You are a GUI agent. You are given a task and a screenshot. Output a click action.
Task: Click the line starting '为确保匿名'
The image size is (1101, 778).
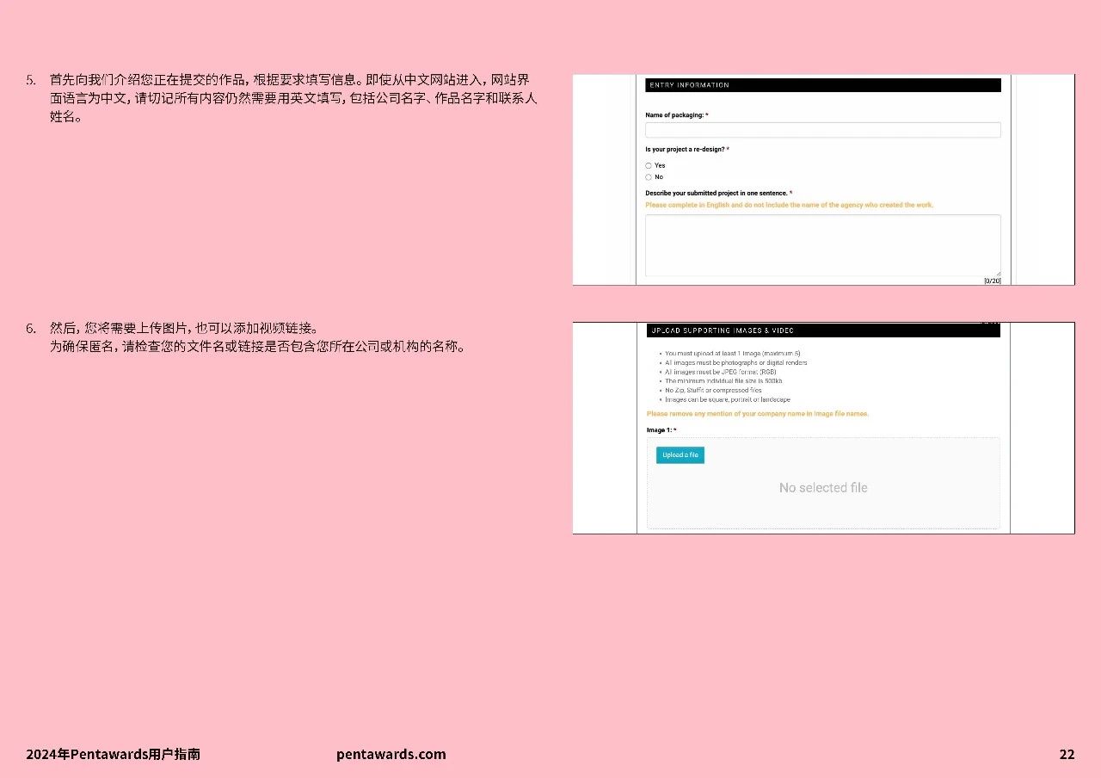point(257,347)
